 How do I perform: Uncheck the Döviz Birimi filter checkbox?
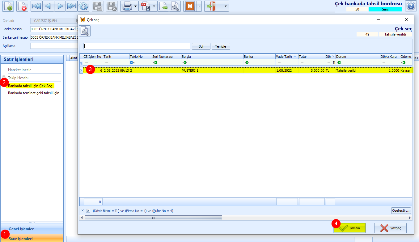tap(88, 211)
